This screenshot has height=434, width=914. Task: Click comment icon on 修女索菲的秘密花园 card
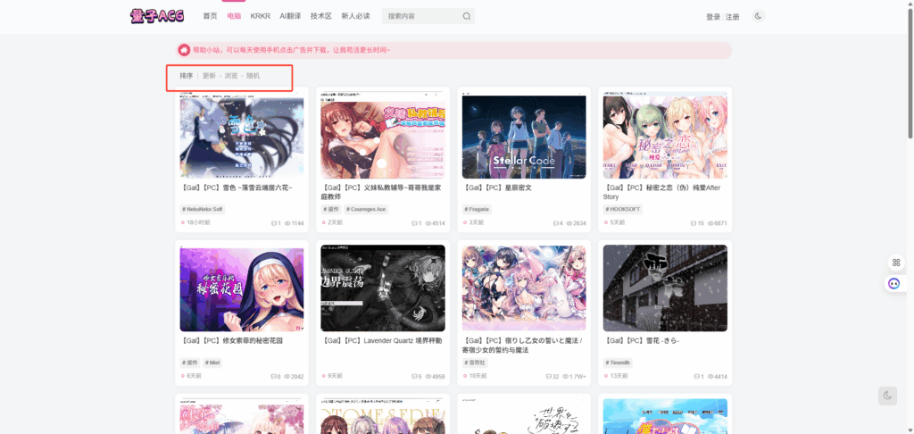pyautogui.click(x=274, y=377)
